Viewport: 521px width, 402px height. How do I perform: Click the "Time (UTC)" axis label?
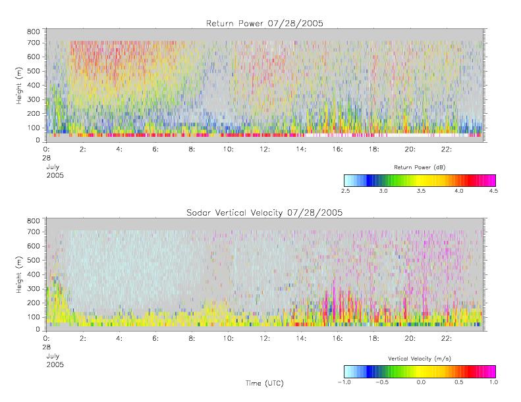(265, 383)
